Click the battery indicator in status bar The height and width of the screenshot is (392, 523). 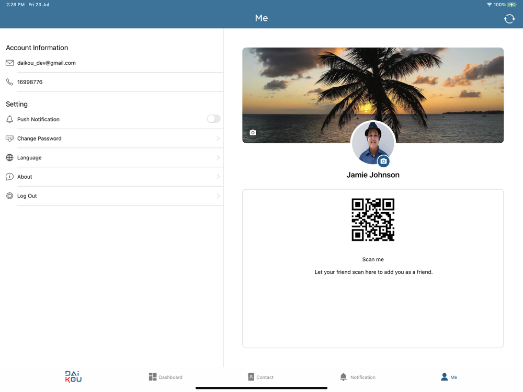[512, 5]
